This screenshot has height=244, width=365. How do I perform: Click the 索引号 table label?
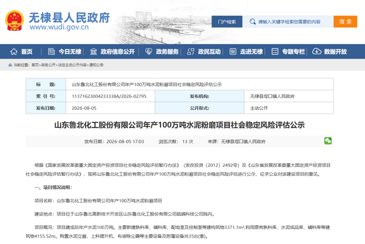[x=46, y=96]
